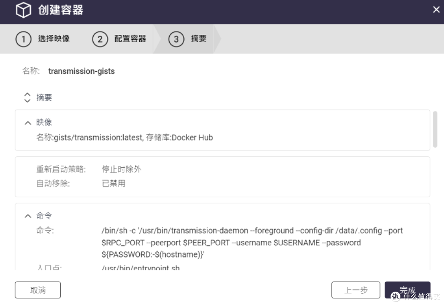This screenshot has width=444, height=306.
Task: Click the 自动移除 label
Action: coord(53,183)
